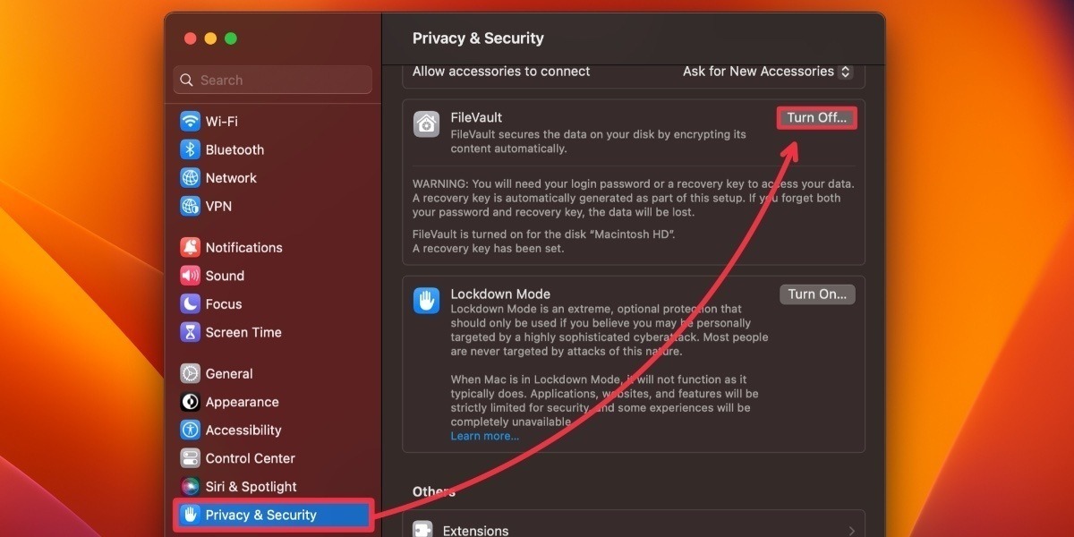
Task: Select Privacy & Security in sidebar
Action: click(x=260, y=515)
